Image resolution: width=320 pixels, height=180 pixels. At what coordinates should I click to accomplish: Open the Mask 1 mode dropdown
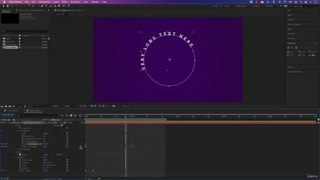(x=47, y=154)
